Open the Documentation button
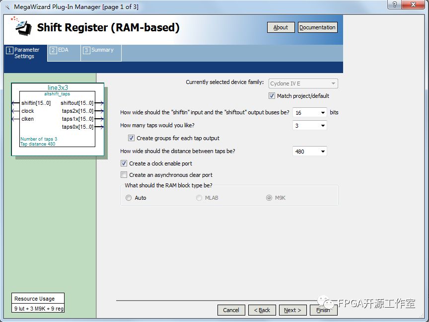 click(317, 27)
